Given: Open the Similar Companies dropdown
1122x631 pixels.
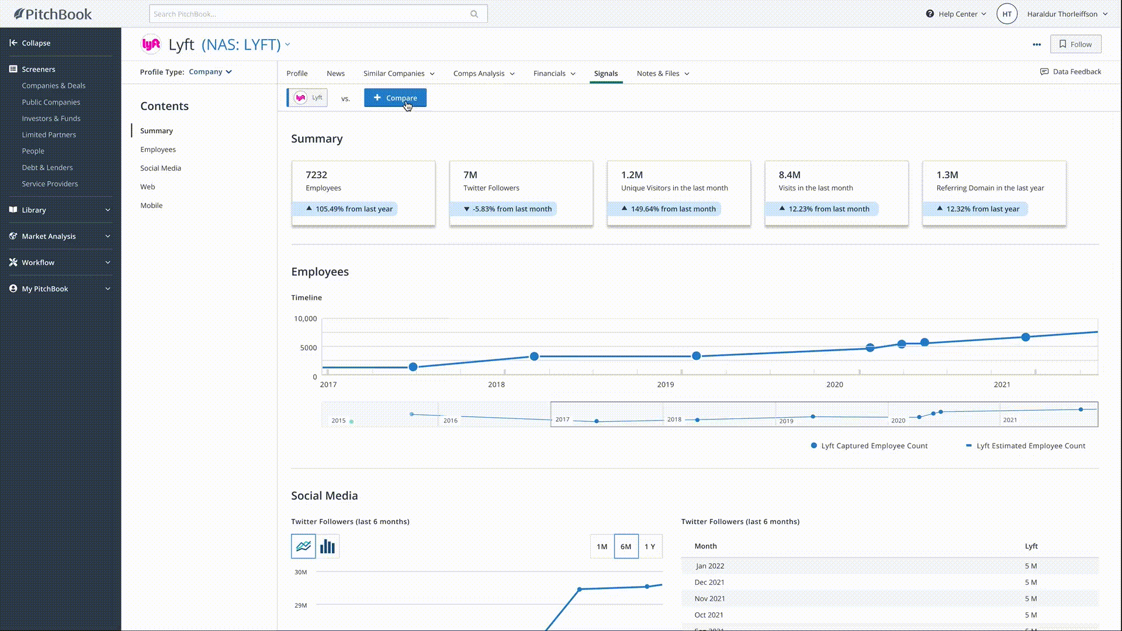Looking at the screenshot, I should click(399, 74).
